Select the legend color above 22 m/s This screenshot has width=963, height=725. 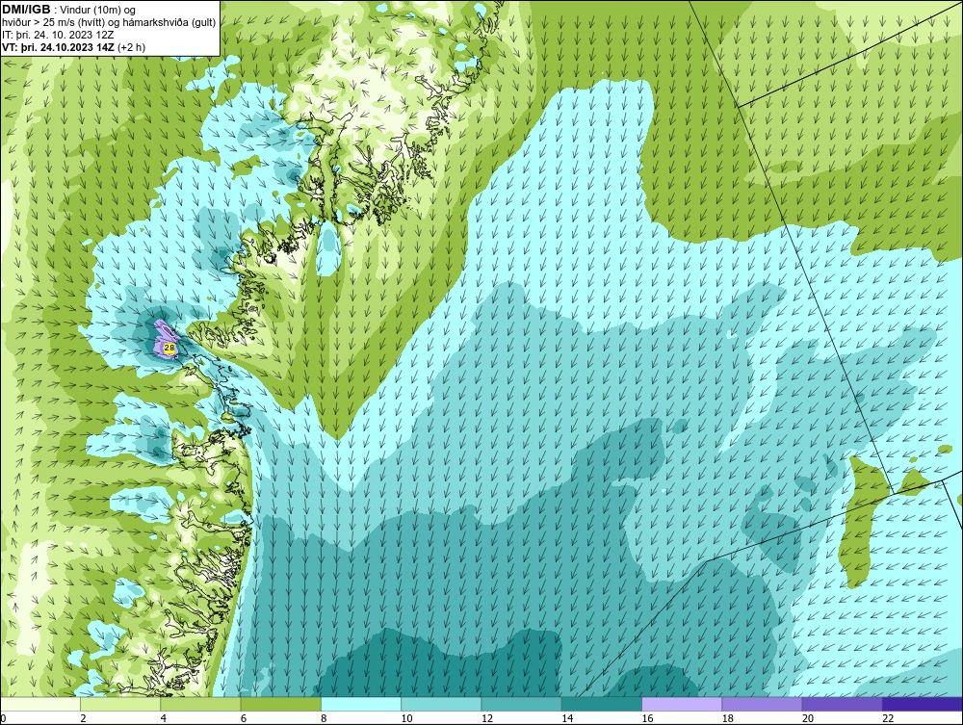pos(923,704)
